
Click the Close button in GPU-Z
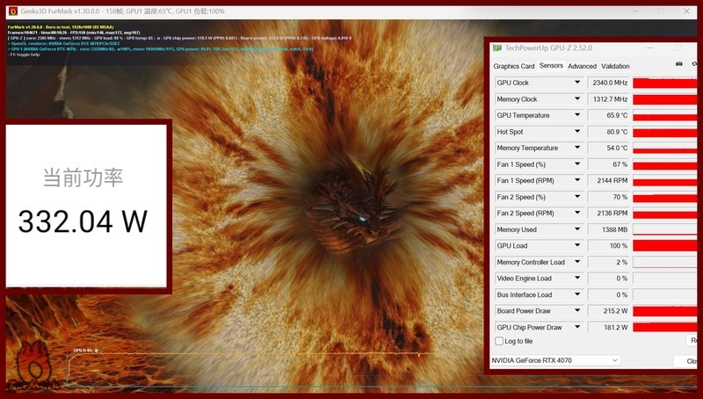(690, 361)
